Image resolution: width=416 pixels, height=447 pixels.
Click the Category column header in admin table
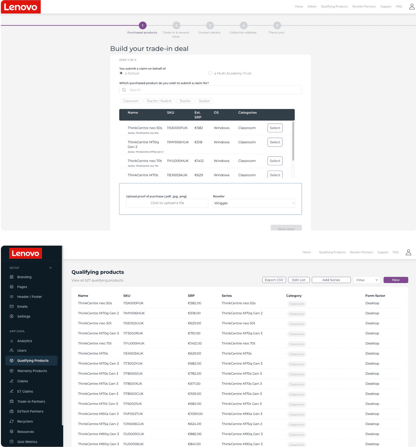point(294,296)
